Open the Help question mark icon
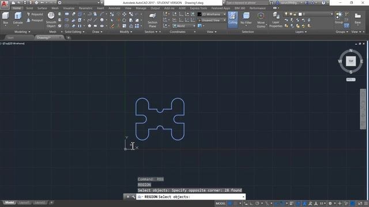 [x=323, y=3]
